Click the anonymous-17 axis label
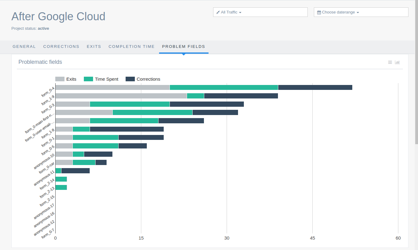Viewport: 418px width, 250px height. [x=44, y=211]
